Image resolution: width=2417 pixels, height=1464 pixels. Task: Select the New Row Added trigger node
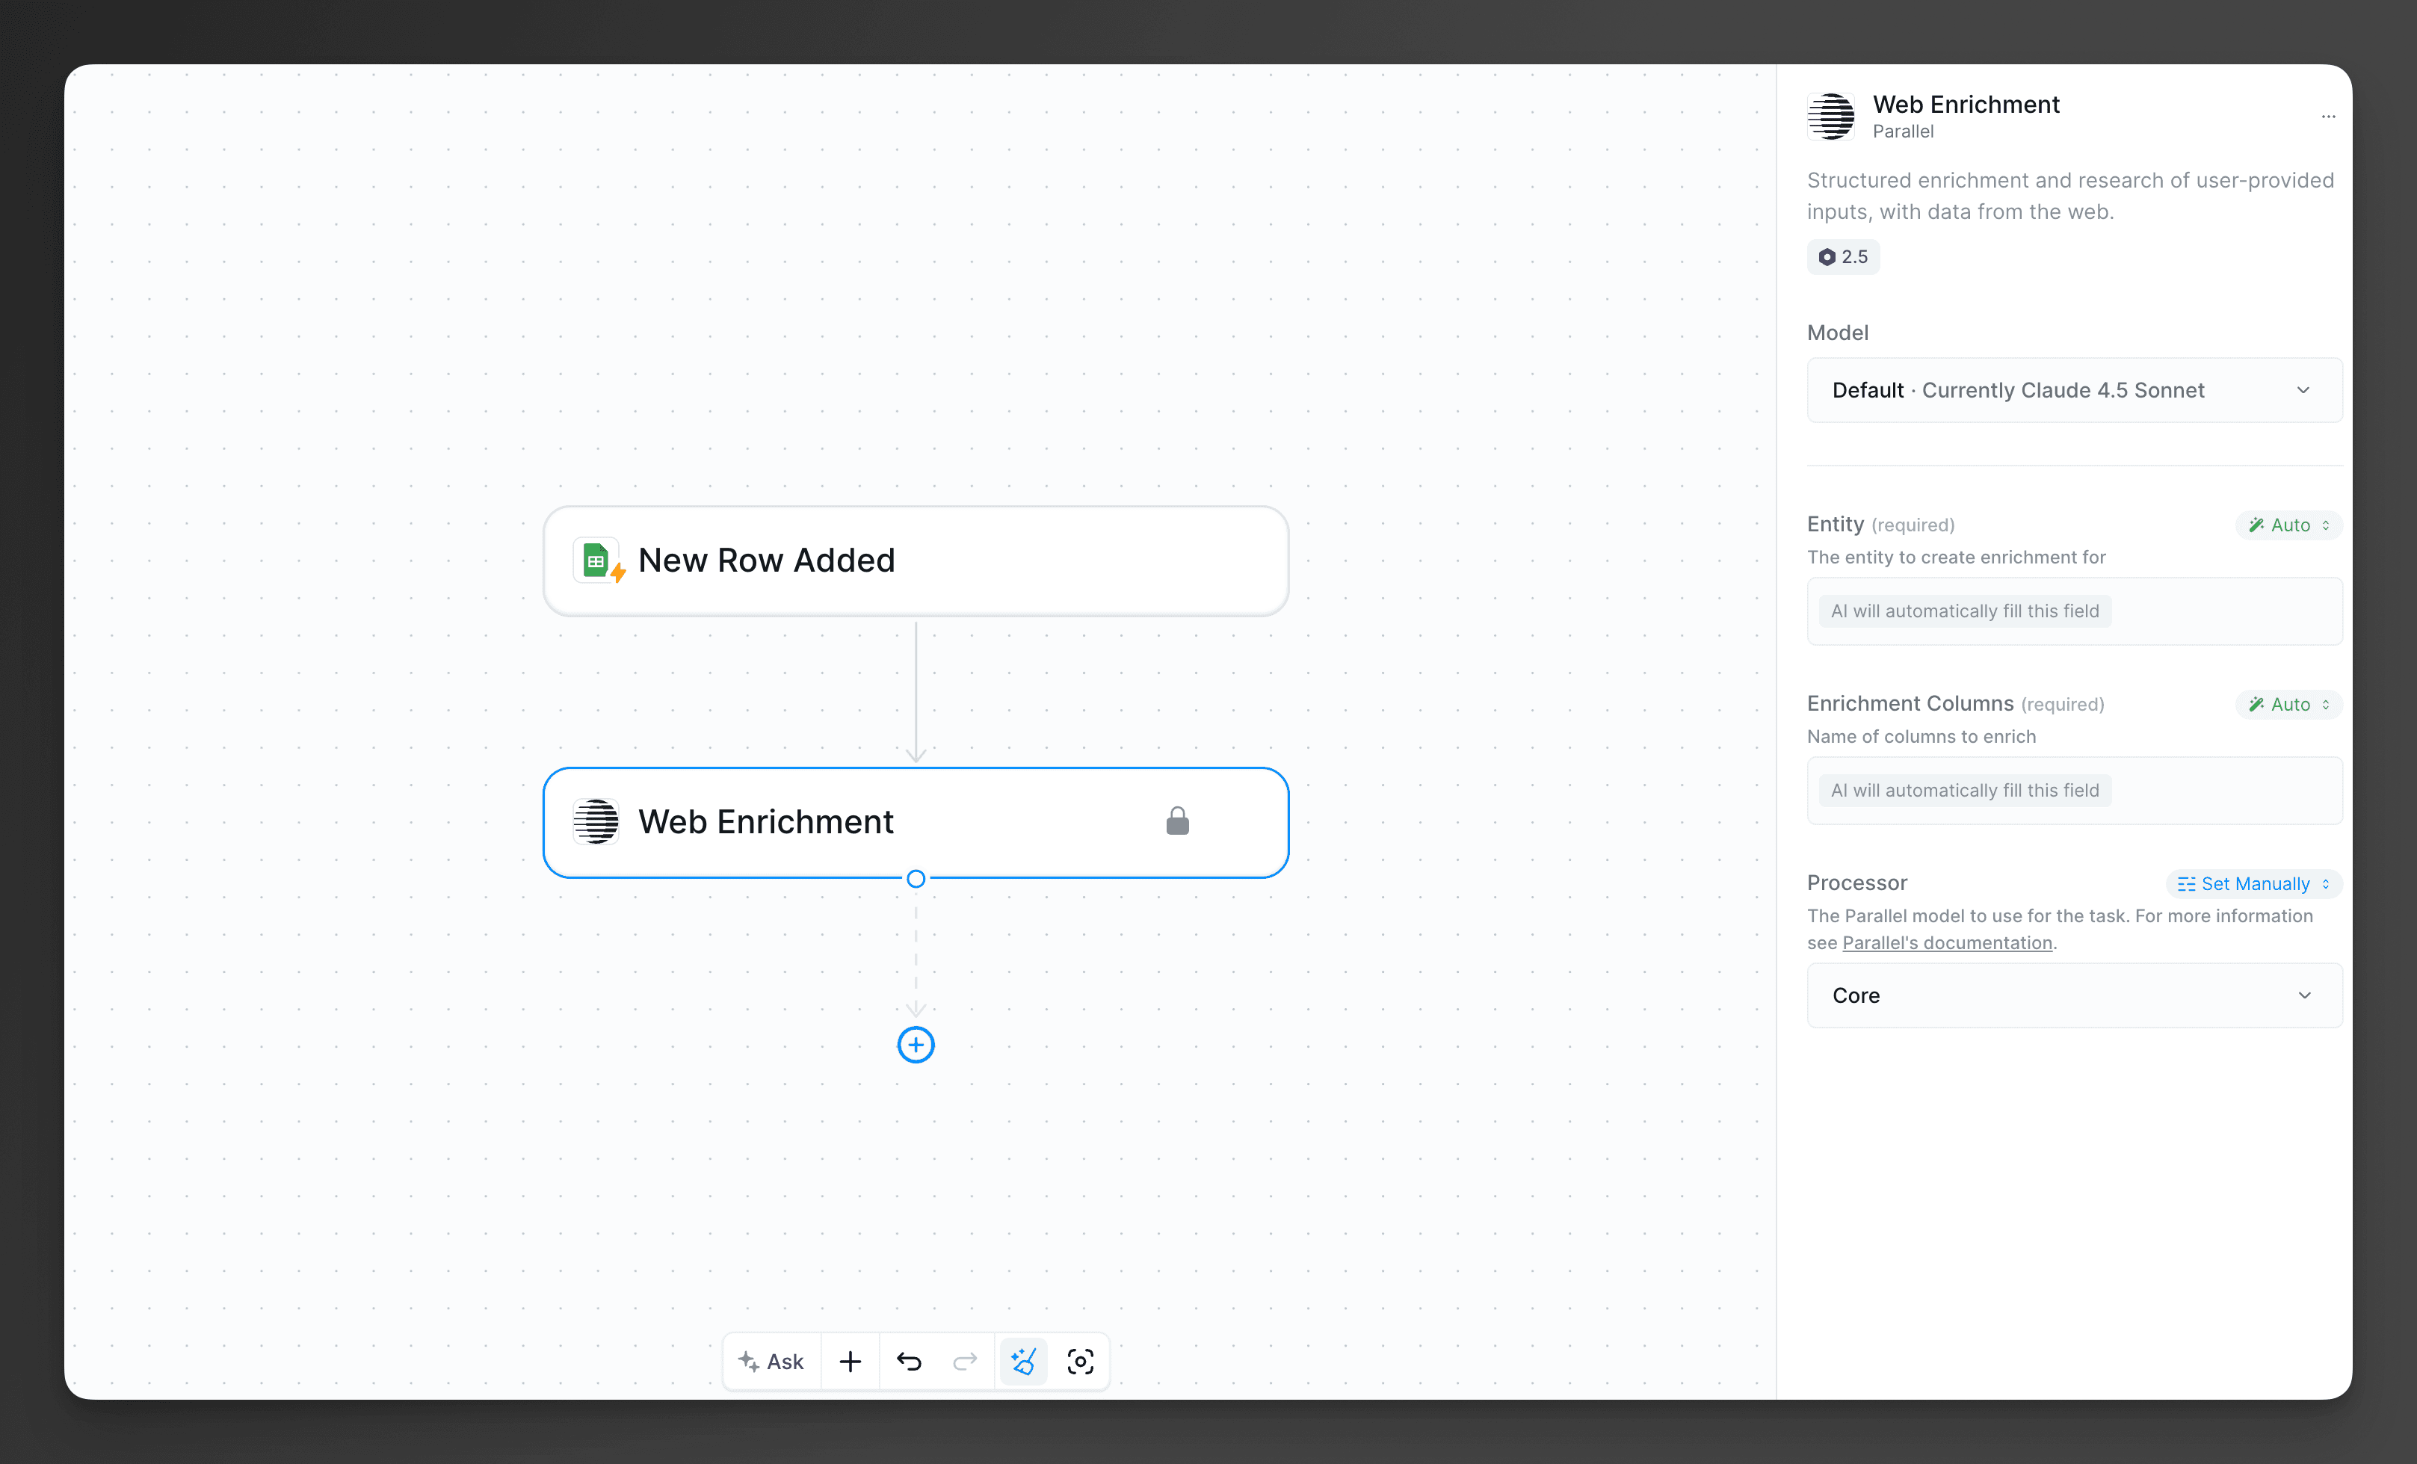click(x=916, y=560)
